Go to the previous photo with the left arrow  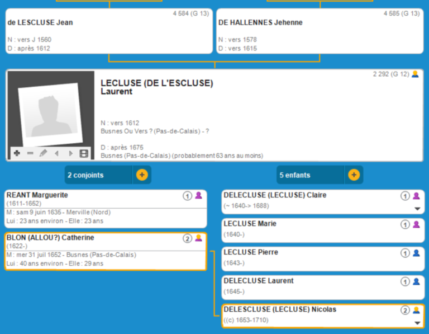(57, 153)
